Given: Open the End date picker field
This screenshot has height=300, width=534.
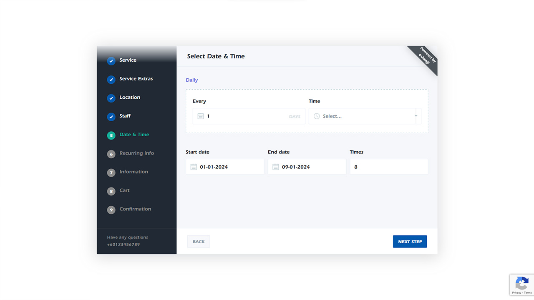Looking at the screenshot, I should coord(311,167).
